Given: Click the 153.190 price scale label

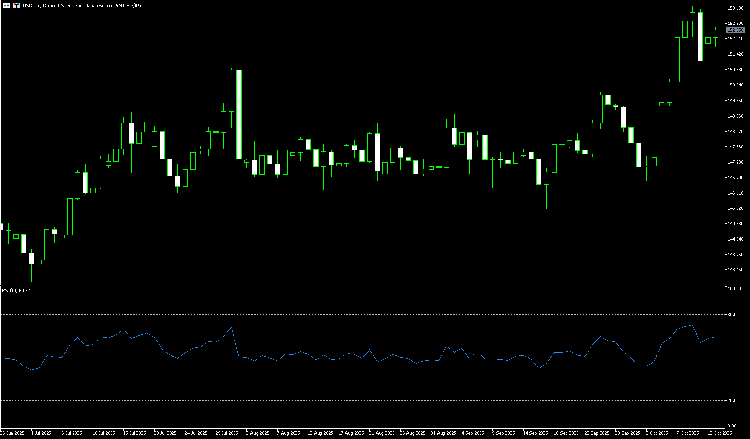Looking at the screenshot, I should pos(736,8).
